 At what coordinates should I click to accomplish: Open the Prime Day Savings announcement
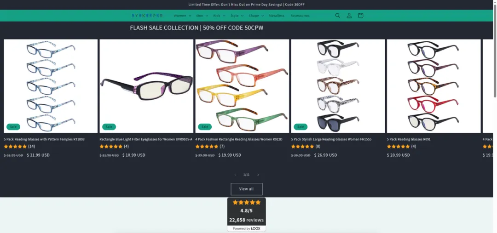(x=246, y=5)
